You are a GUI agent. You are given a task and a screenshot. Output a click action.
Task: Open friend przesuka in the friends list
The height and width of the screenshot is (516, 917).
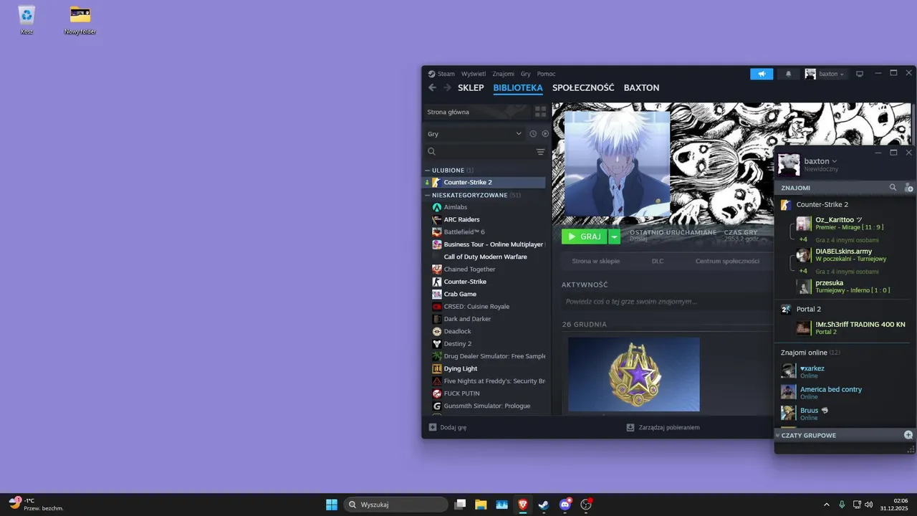844,286
